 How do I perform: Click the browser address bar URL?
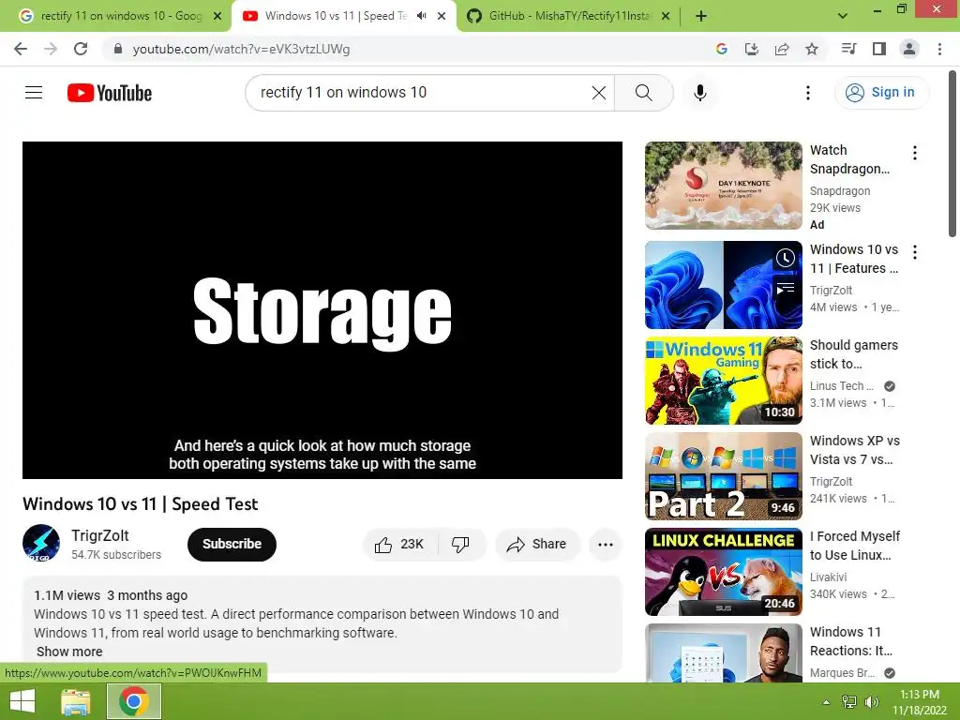241,49
